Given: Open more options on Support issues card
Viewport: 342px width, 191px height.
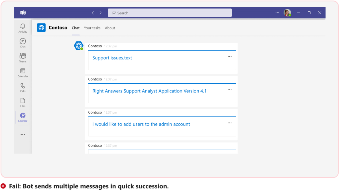Looking at the screenshot, I should pos(230,57).
